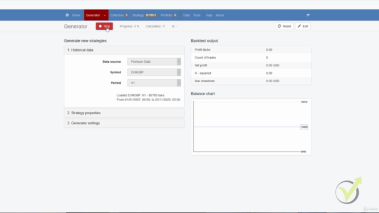Viewport: 379px width, 213px height.
Task: Open the Portfolio tab
Action: 166,15
